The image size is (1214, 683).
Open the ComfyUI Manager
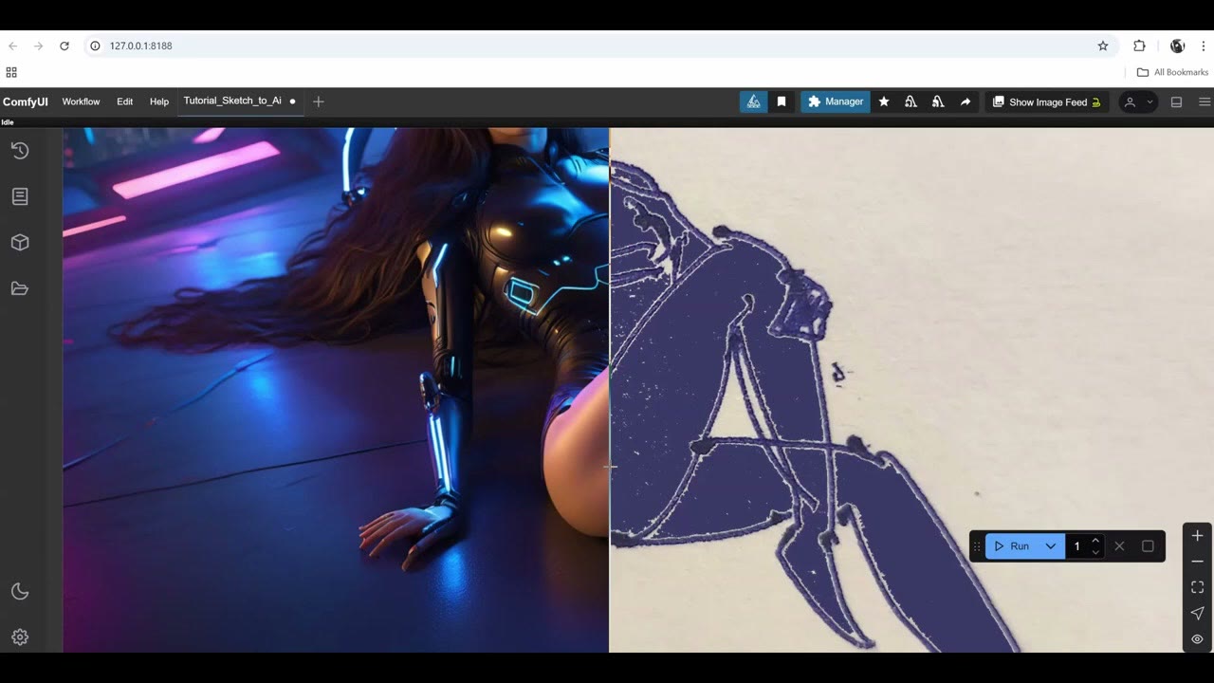pos(836,102)
